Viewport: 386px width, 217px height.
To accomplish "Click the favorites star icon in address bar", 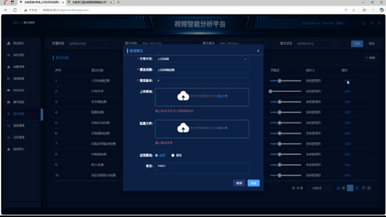I will coord(354,10).
